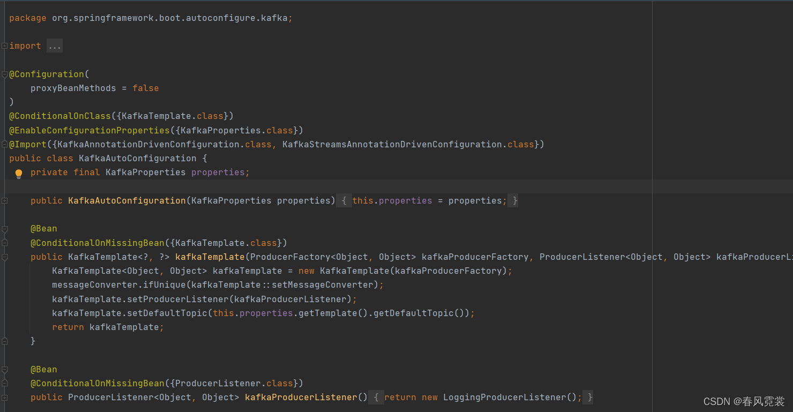
Task: Click KafkaStreamsAnnotationDrivenConfiguration.class reference
Action: tap(408, 144)
